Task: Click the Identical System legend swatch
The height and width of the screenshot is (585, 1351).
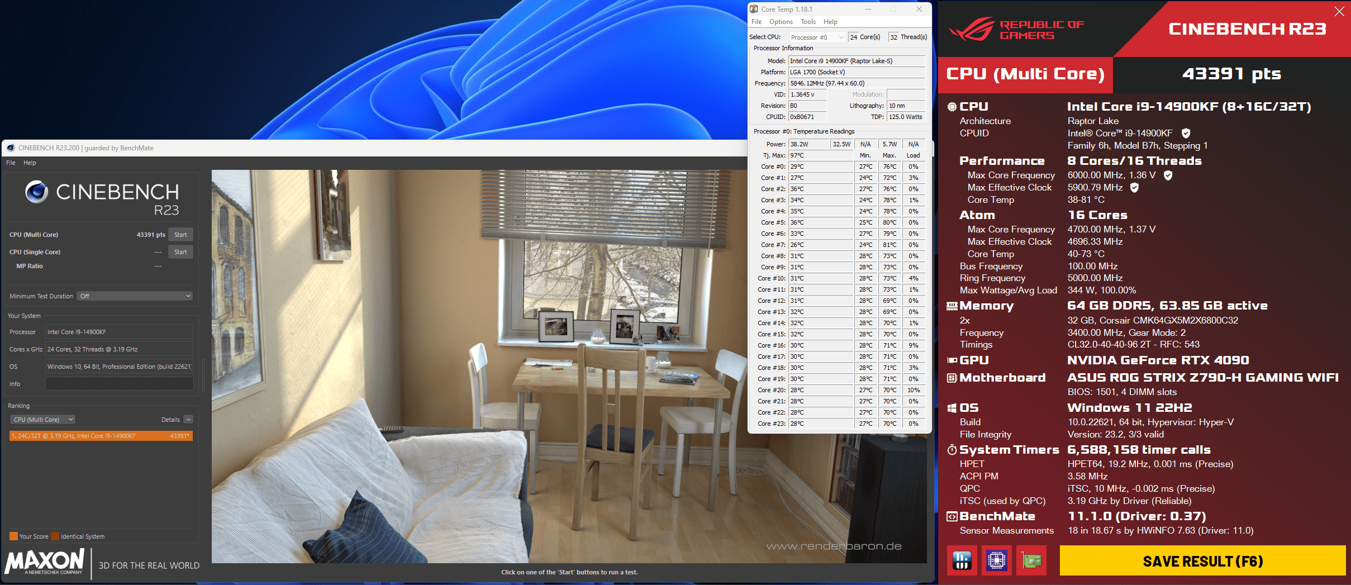Action: (x=55, y=536)
